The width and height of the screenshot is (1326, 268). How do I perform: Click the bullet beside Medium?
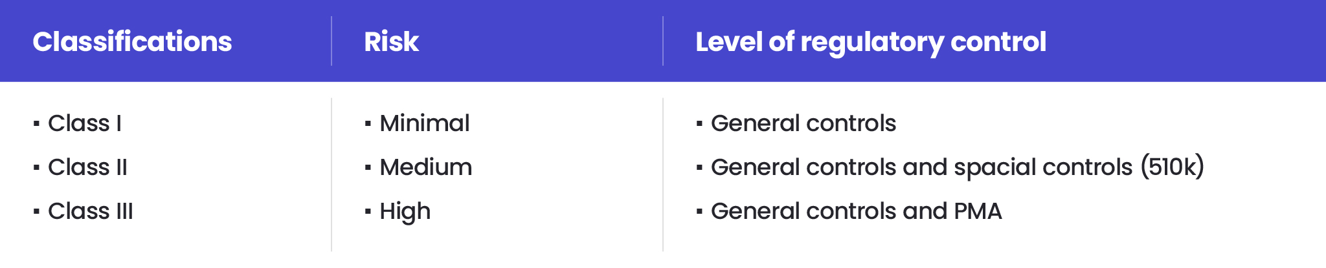[368, 168]
